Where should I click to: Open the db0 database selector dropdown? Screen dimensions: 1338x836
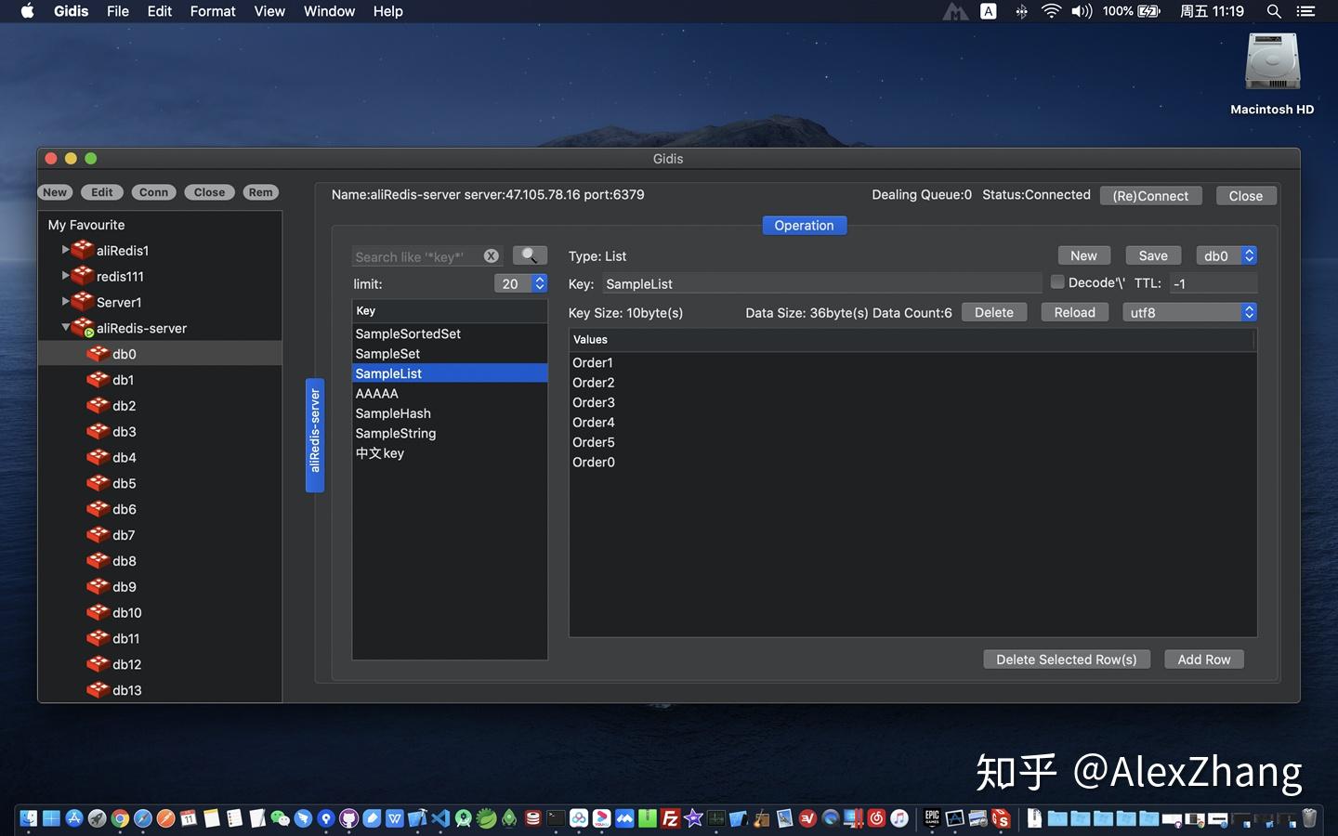tap(1226, 255)
